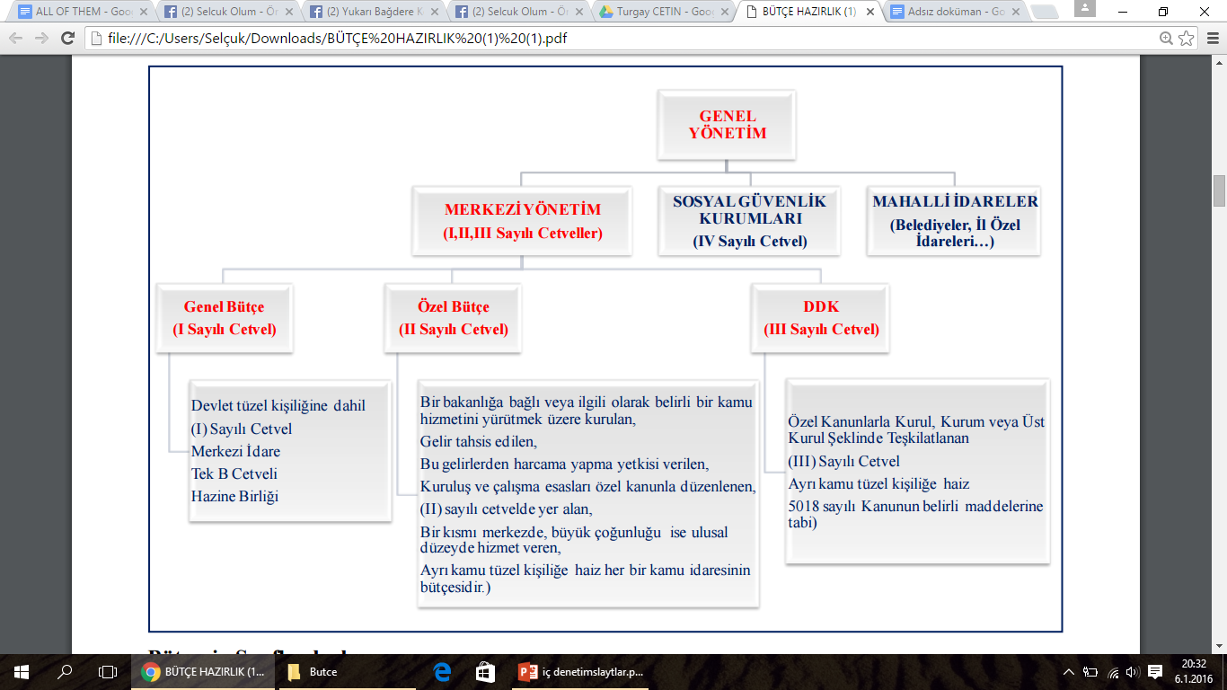Click "(II) sayılı cetvelde yer alan,"
The width and height of the screenshot is (1227, 690).
[507, 509]
